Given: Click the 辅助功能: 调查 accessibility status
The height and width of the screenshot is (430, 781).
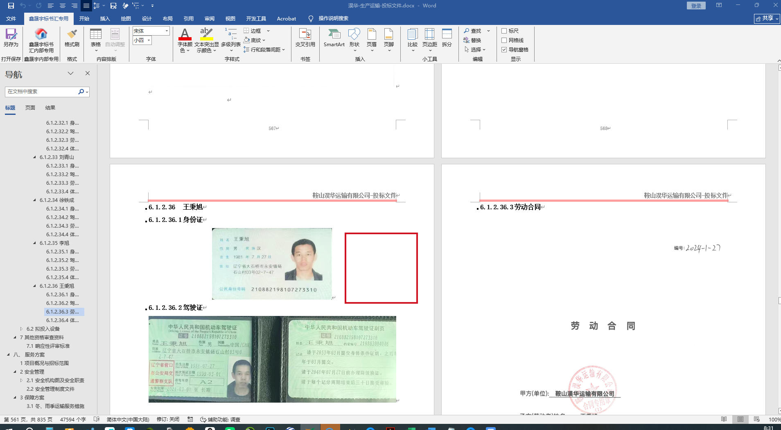Looking at the screenshot, I should coord(220,419).
